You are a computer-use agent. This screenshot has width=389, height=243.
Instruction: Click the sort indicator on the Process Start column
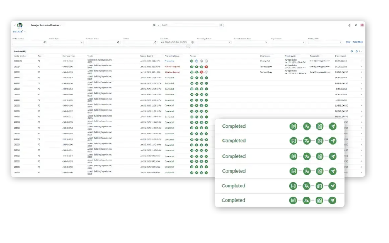[x=153, y=56]
